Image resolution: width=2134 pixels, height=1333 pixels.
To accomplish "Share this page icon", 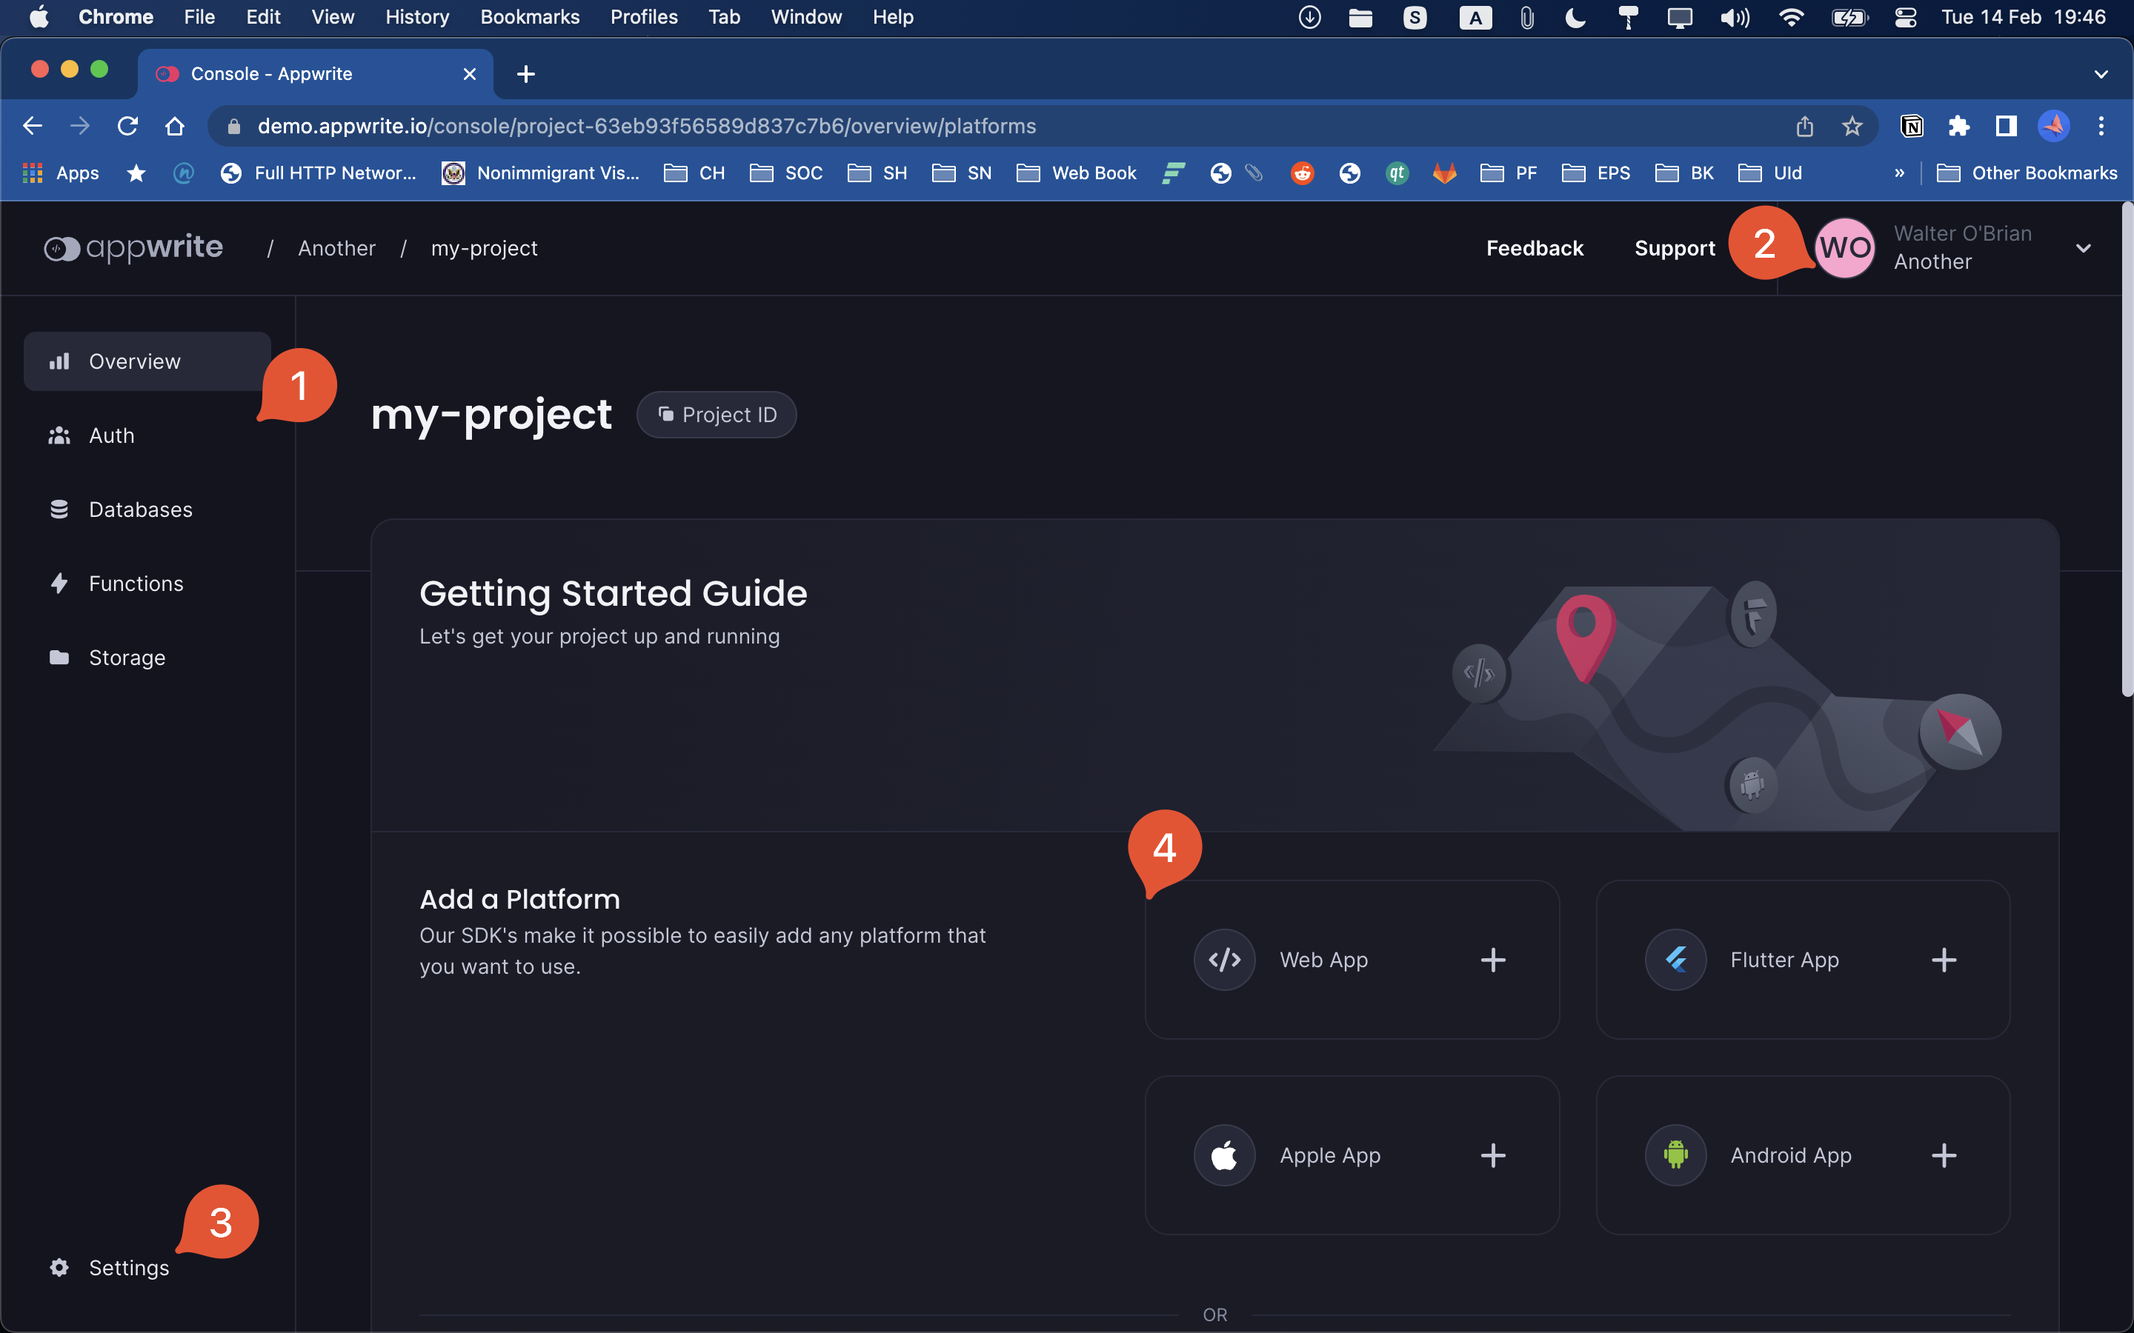I will [x=1804, y=126].
